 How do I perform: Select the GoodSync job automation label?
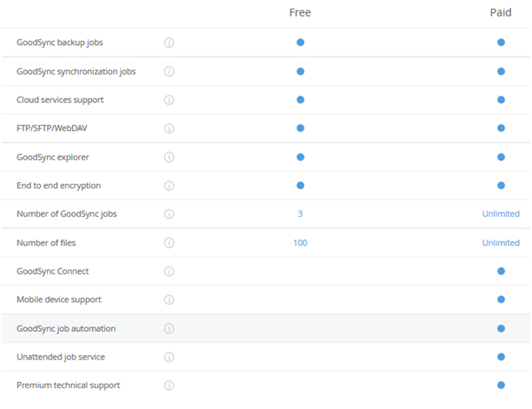66,328
